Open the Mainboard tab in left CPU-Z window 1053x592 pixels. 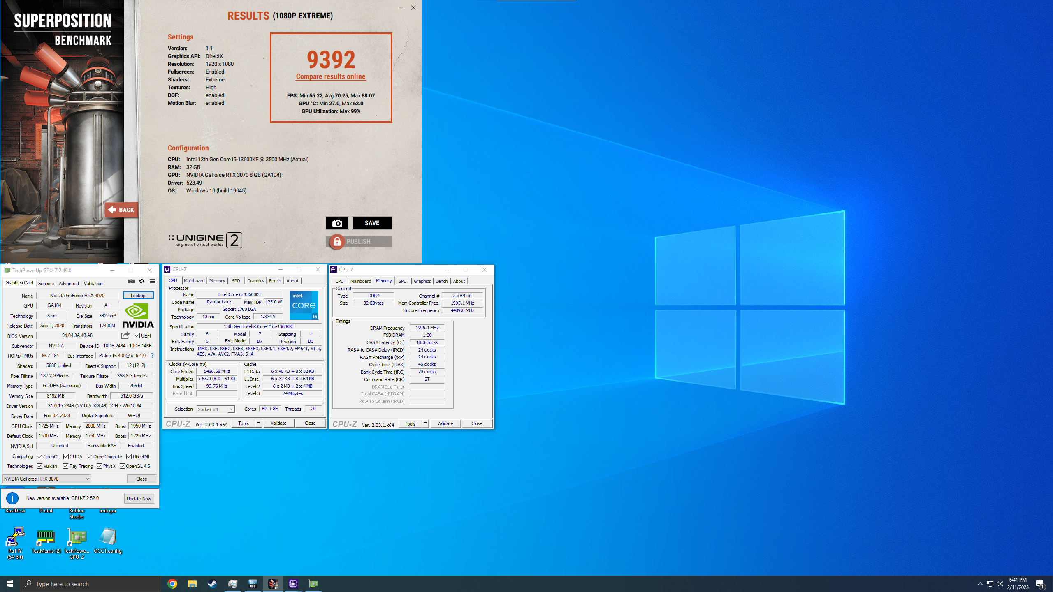click(x=194, y=281)
